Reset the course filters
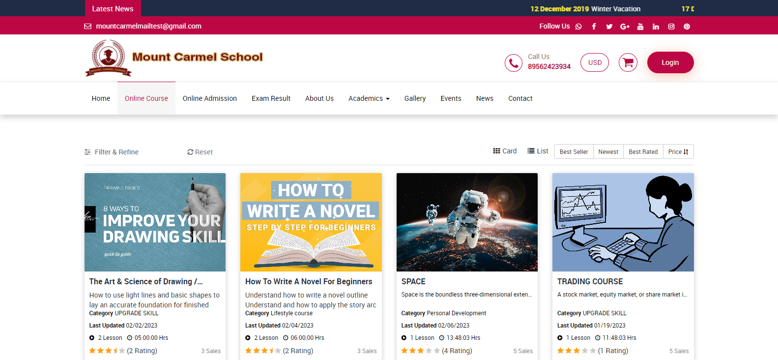This screenshot has width=778, height=360. tap(200, 152)
